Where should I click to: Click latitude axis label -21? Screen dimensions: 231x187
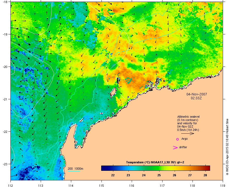(5, 99)
